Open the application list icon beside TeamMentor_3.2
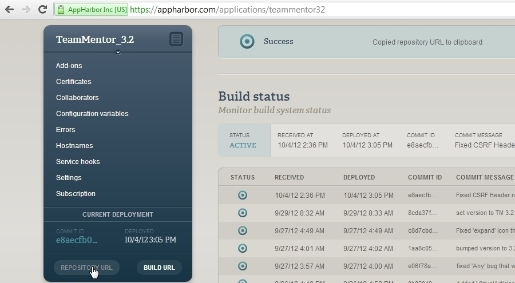The height and width of the screenshot is (283, 515). coord(176,39)
